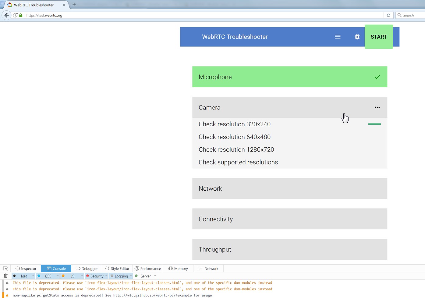Image resolution: width=425 pixels, height=298 pixels.
Task: Open the Debugger devtools tab
Action: coord(87,268)
